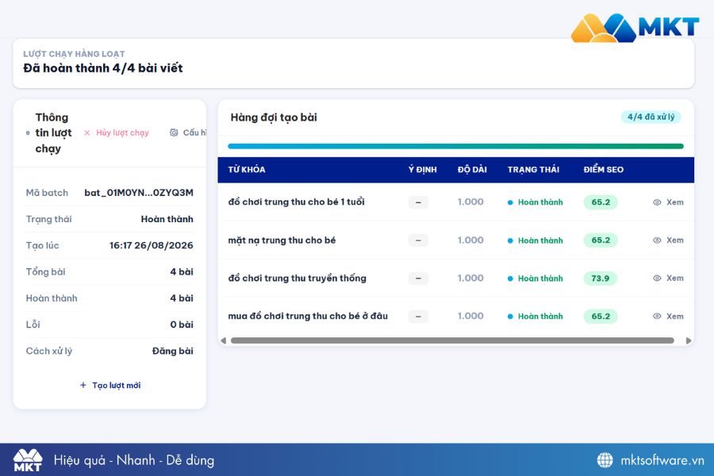This screenshot has height=476, width=714.
Task: Select keyword đồ chơi trung thu cho bé 1 tuổi
Action: [x=296, y=202]
